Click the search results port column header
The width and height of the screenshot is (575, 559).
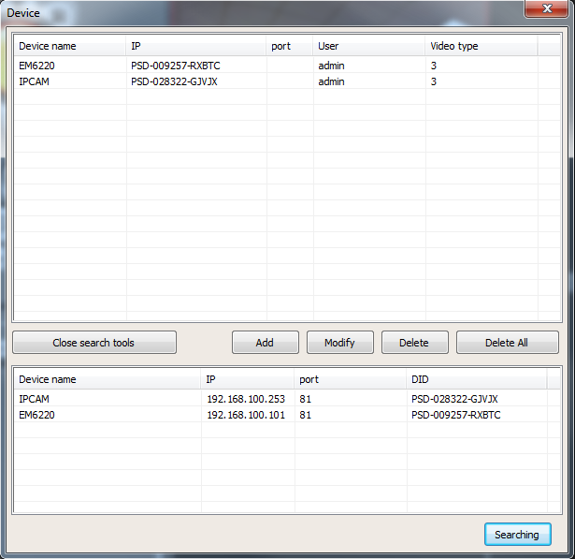pyautogui.click(x=351, y=379)
